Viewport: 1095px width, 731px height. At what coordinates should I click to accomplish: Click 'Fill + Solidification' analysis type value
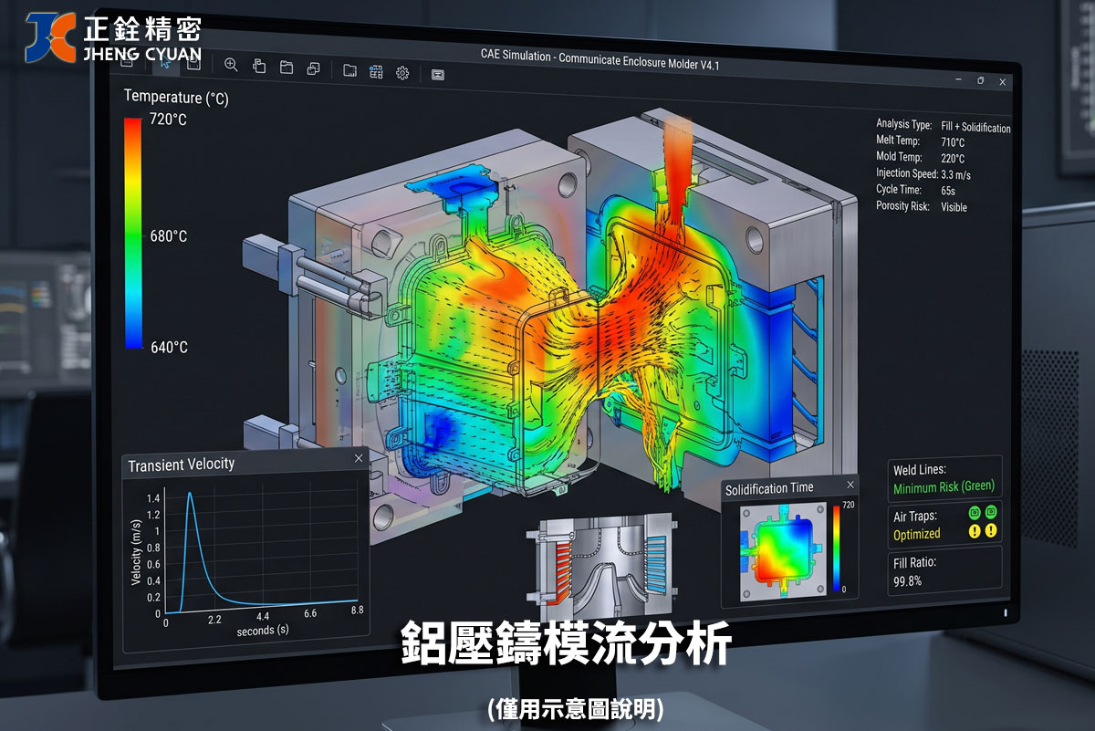(x=975, y=128)
